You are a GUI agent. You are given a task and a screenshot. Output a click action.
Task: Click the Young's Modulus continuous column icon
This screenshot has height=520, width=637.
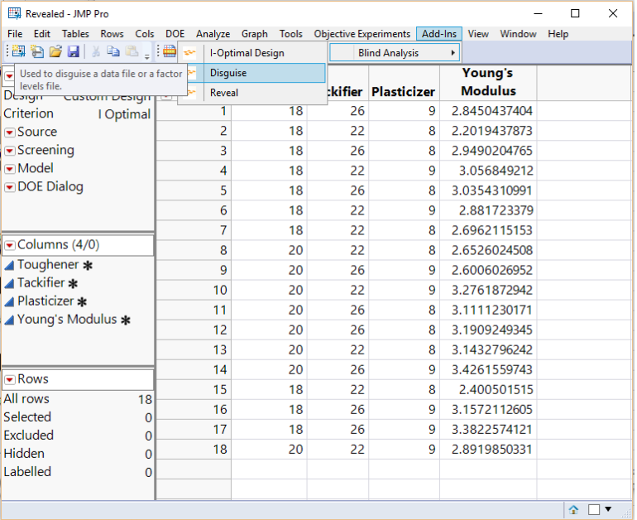9,320
